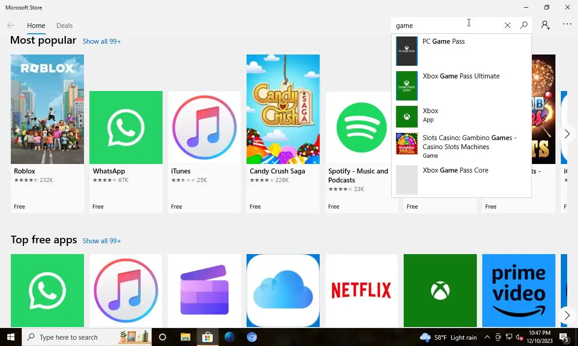Open the sign-in account icon
This screenshot has width=578, height=346.
pos(545,25)
